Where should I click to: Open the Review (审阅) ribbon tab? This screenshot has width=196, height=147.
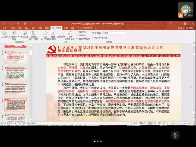(x=66, y=28)
